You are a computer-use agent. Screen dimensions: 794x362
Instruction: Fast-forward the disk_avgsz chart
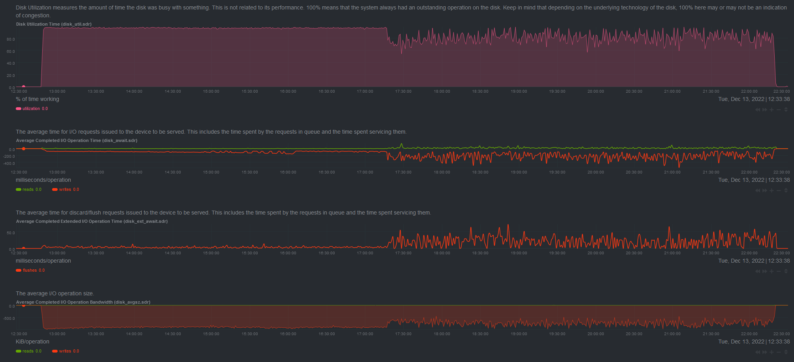pos(765,352)
